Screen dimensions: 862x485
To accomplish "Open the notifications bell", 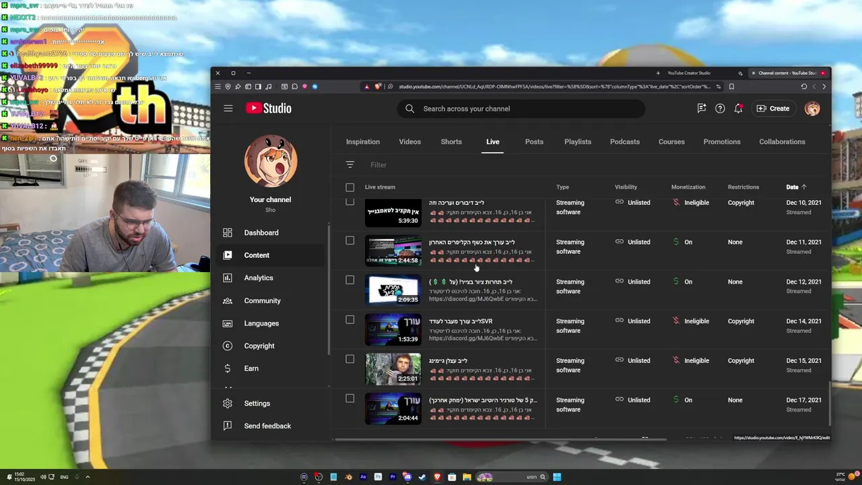I will [739, 108].
